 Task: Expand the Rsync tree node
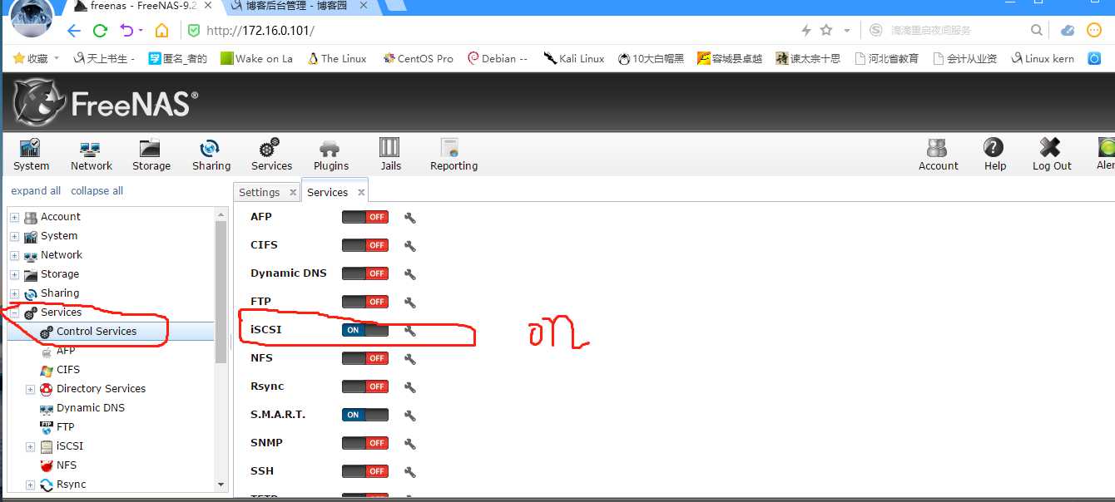[30, 485]
